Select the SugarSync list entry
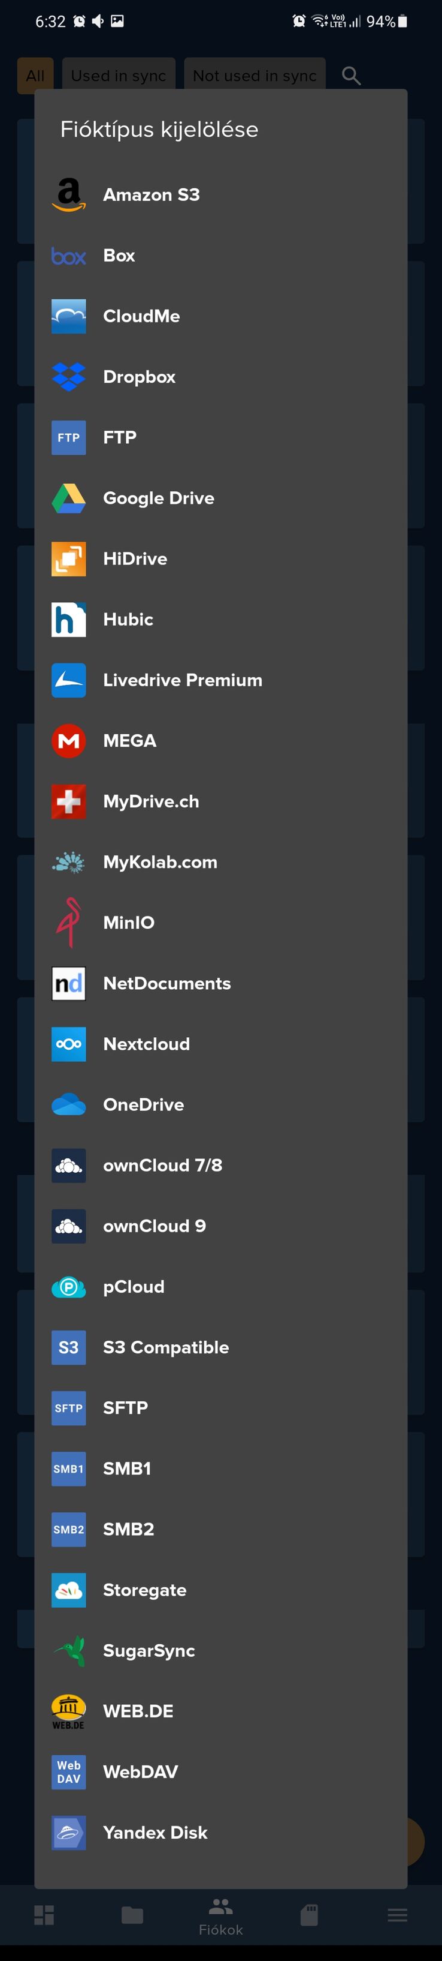Screen dimensions: 442x1961 pos(221,1650)
